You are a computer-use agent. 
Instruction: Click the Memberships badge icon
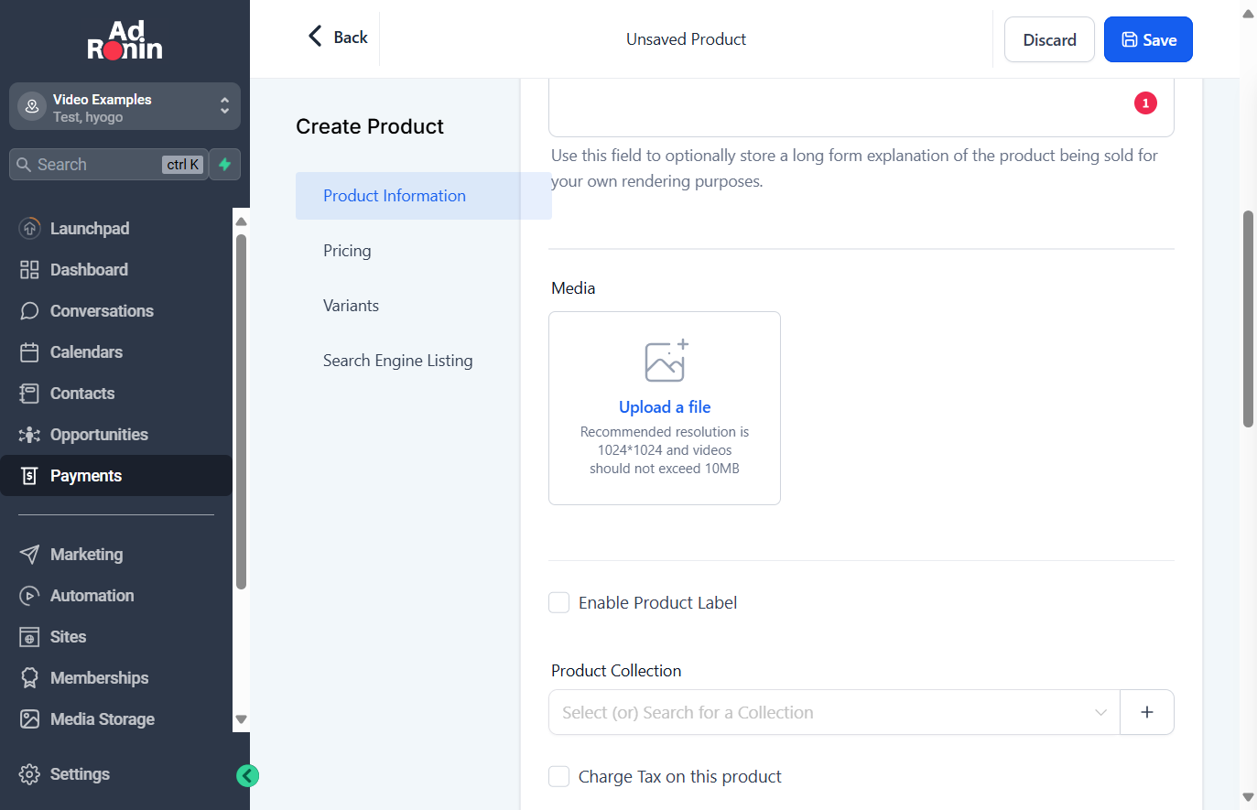point(29,677)
